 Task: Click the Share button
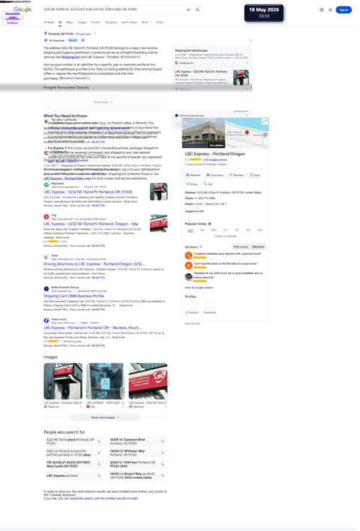[192, 184]
